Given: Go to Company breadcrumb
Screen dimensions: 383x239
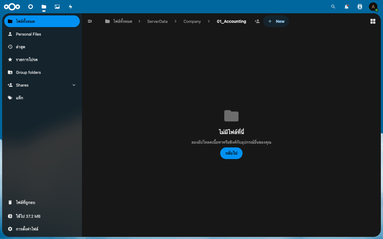Looking at the screenshot, I should pyautogui.click(x=192, y=21).
